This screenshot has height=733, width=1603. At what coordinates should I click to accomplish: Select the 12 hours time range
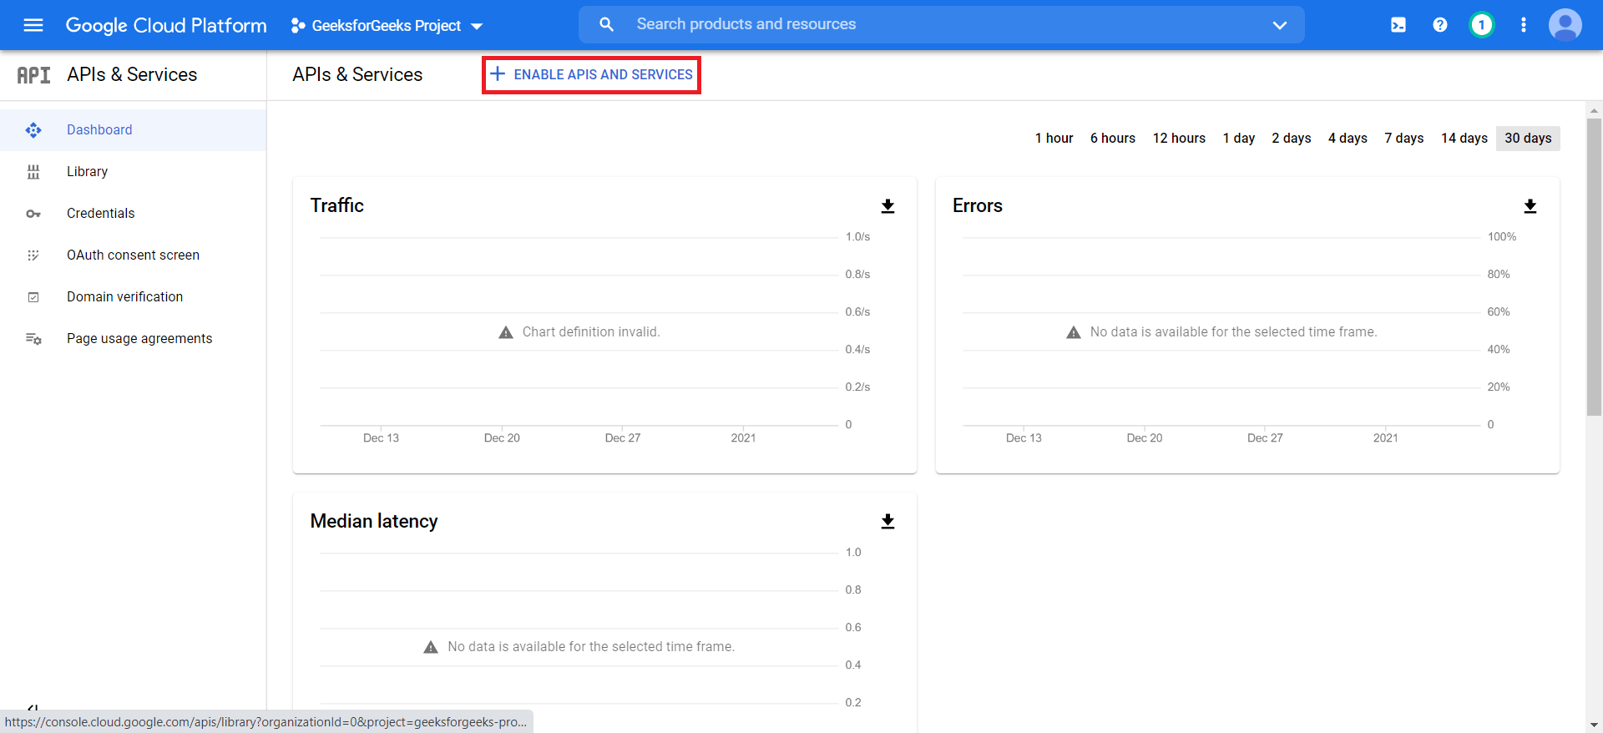tap(1179, 139)
